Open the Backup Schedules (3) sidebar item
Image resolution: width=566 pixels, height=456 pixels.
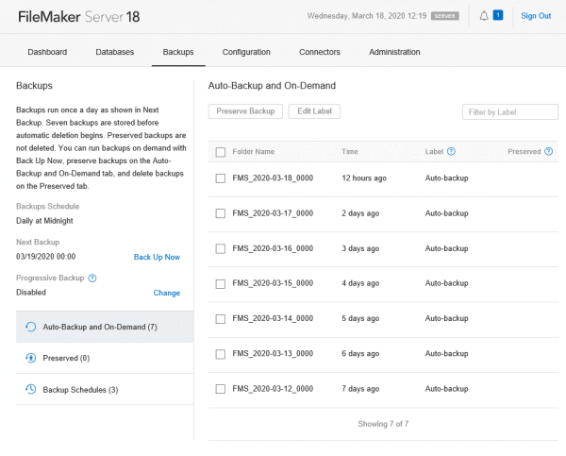105,389
